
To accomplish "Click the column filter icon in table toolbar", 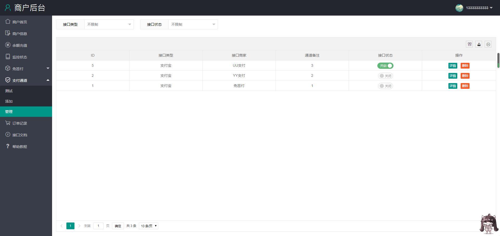I will tap(469, 44).
